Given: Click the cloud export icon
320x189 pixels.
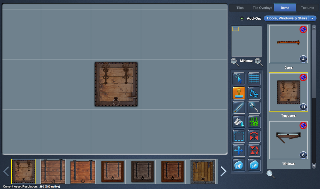Looking at the screenshot, I should tap(254, 165).
